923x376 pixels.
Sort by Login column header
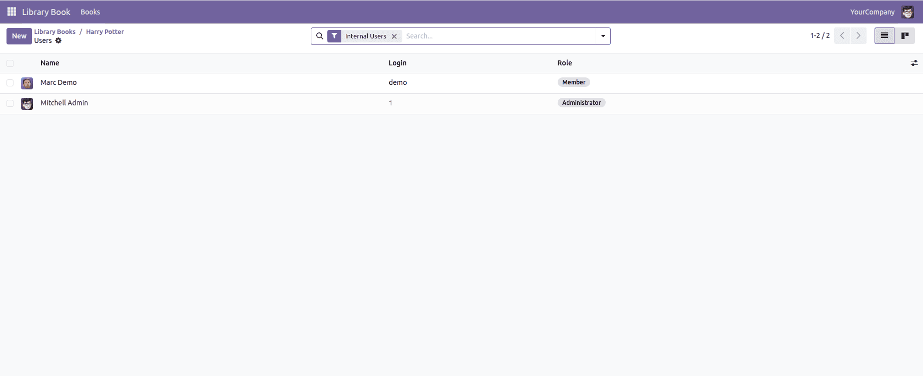click(x=398, y=63)
